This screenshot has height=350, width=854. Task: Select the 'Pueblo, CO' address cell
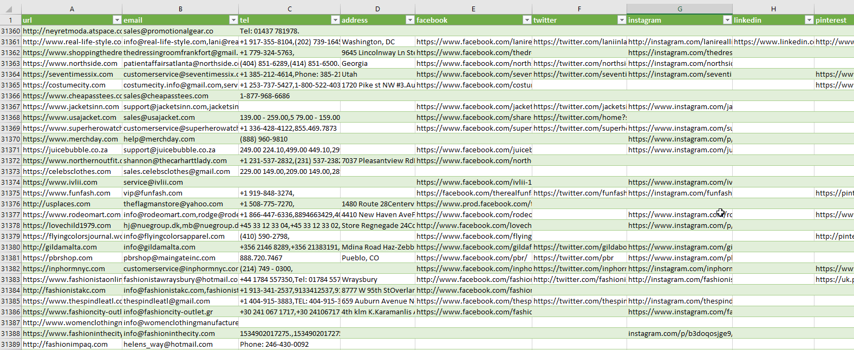(x=378, y=258)
